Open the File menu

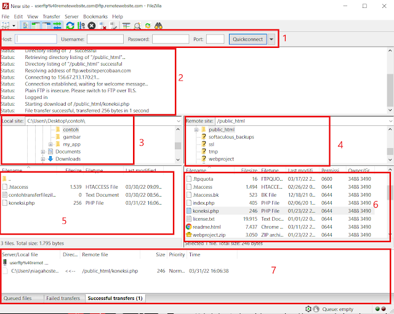coord(6,17)
